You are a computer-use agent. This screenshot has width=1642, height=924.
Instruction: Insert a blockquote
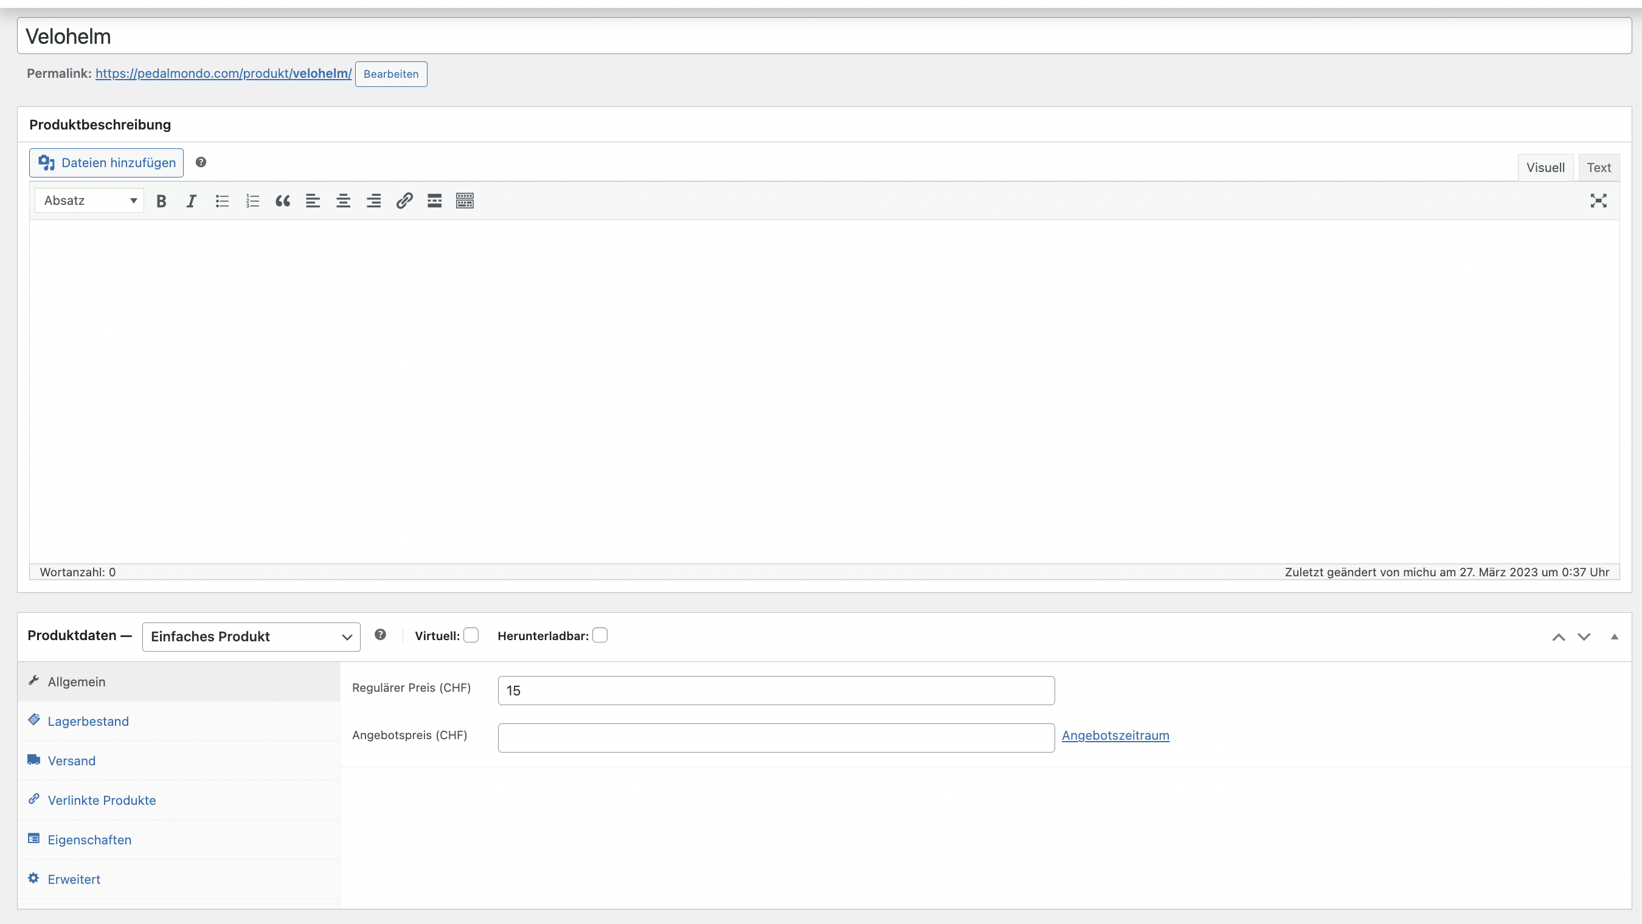(282, 201)
